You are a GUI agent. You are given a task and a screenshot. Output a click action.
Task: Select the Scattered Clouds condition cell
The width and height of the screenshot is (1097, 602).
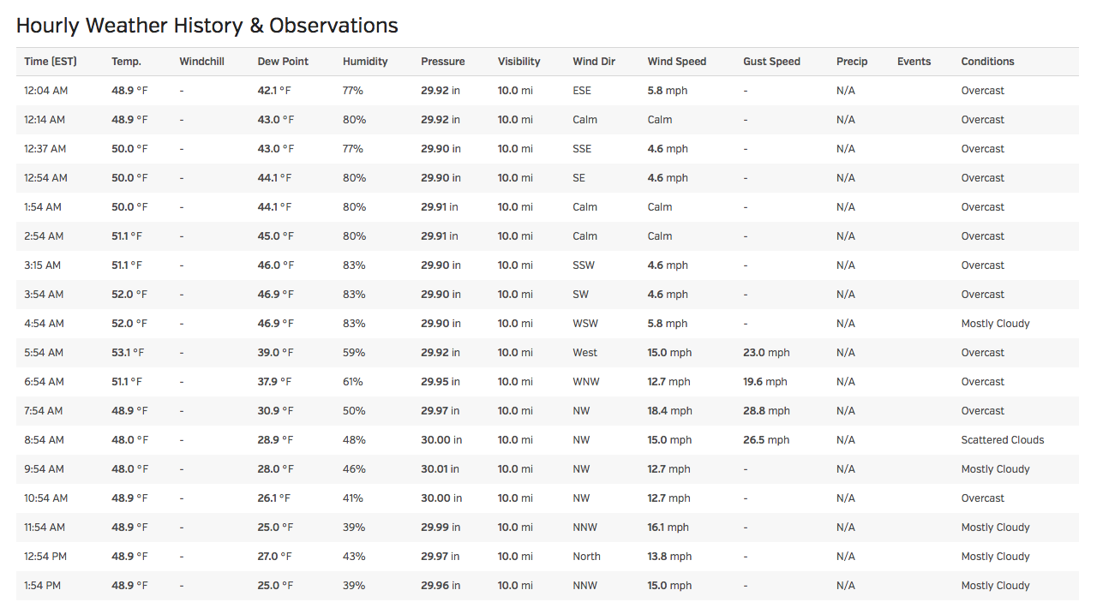[1003, 440]
